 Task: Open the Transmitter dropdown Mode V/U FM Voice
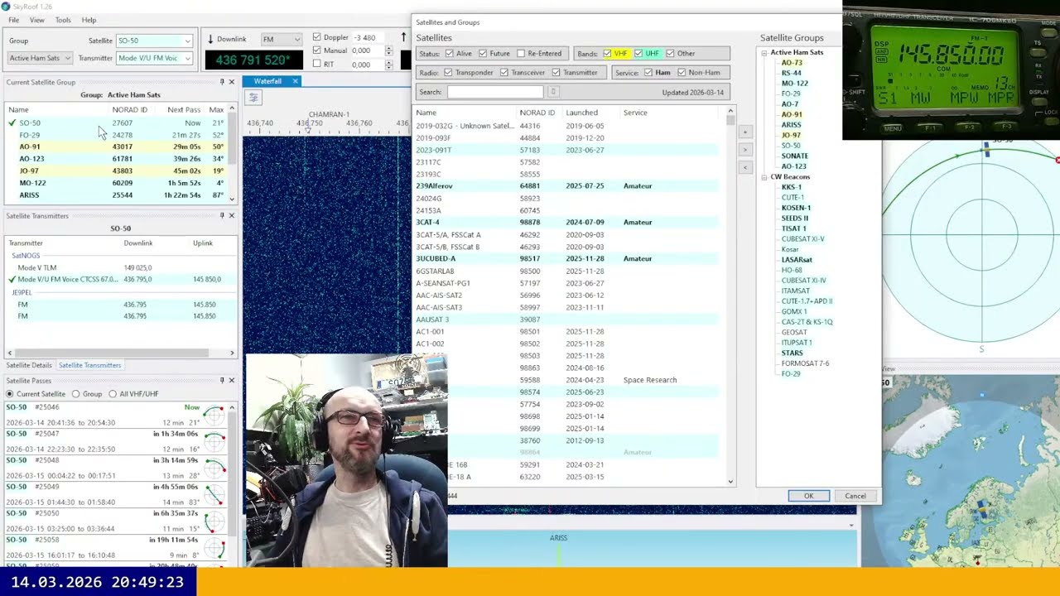coord(154,58)
